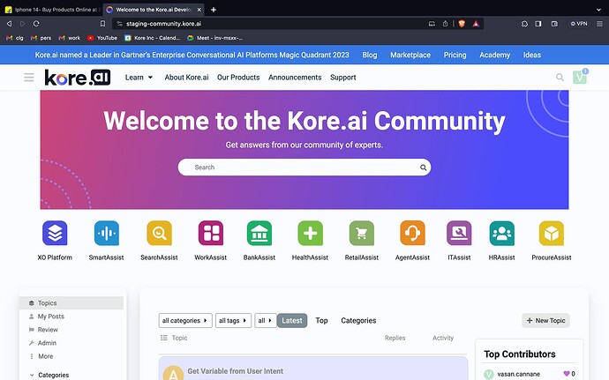Click the Brave shields lion icon
This screenshot has width=609, height=380.
click(x=462, y=24)
